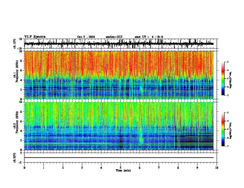The height and width of the screenshot is (188, 244).
Task: Select the "start UT = 4 :10: 0" text
Action: coord(149,37)
